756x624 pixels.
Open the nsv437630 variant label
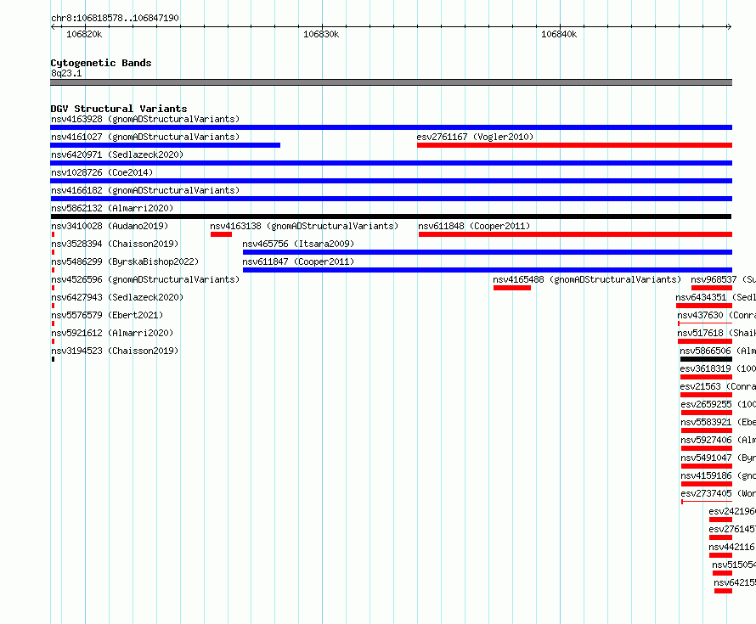pyautogui.click(x=716, y=315)
